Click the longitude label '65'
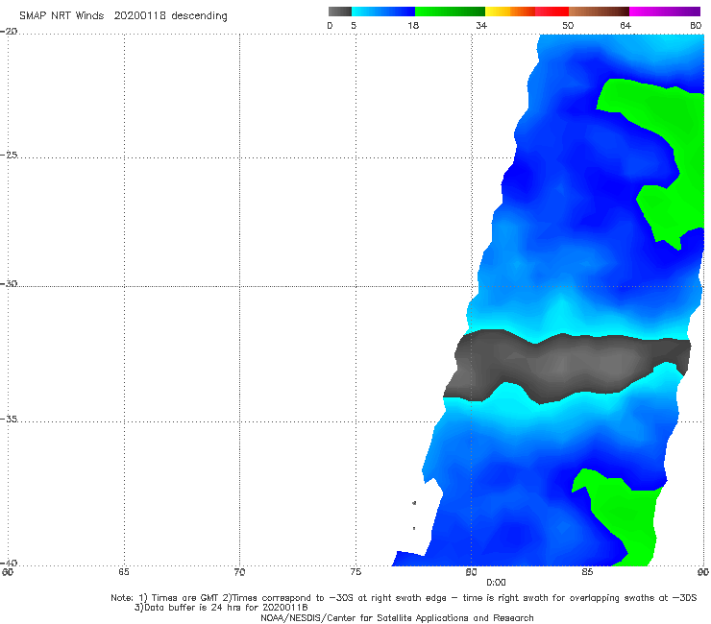711x624 pixels. [123, 572]
